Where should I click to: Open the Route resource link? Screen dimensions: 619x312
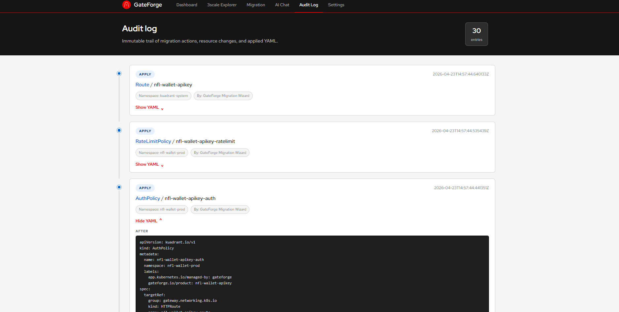coord(142,85)
